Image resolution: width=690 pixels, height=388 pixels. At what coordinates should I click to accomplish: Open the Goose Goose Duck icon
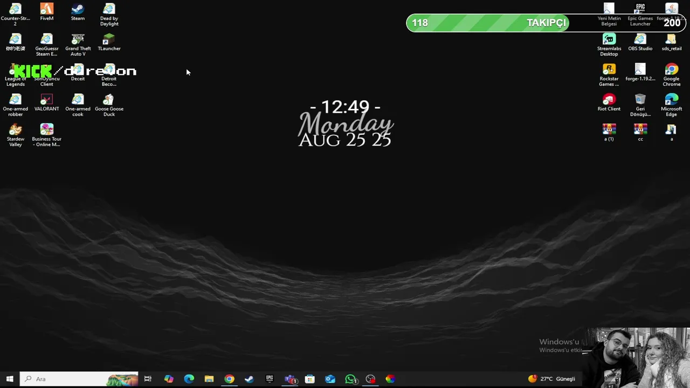click(109, 105)
